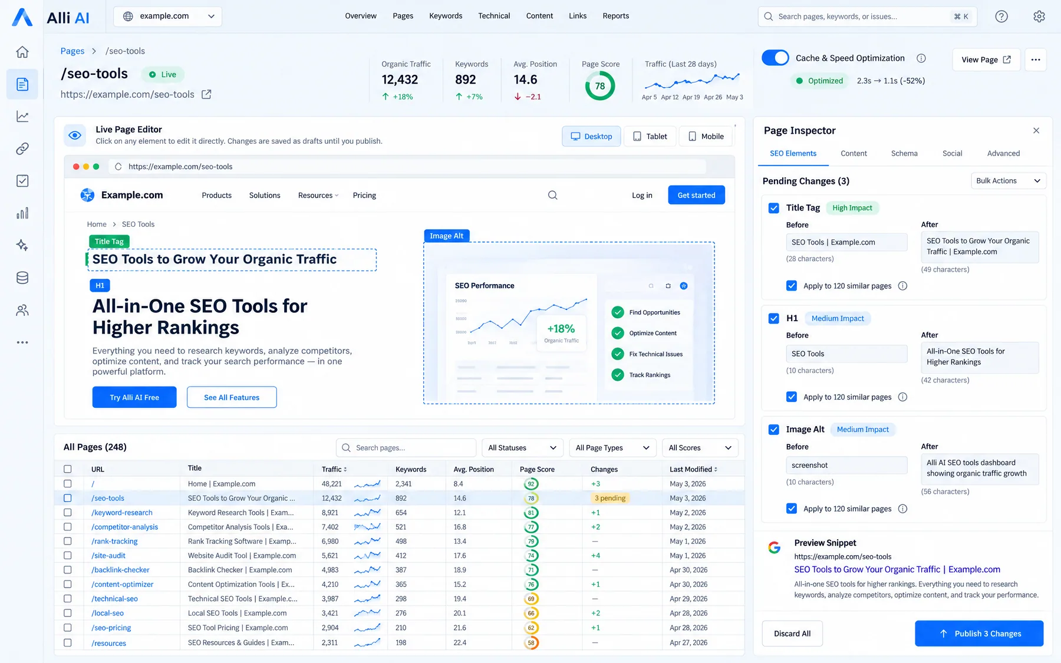Select the /keyword-research row checkbox
The image size is (1061, 663).
(68, 513)
